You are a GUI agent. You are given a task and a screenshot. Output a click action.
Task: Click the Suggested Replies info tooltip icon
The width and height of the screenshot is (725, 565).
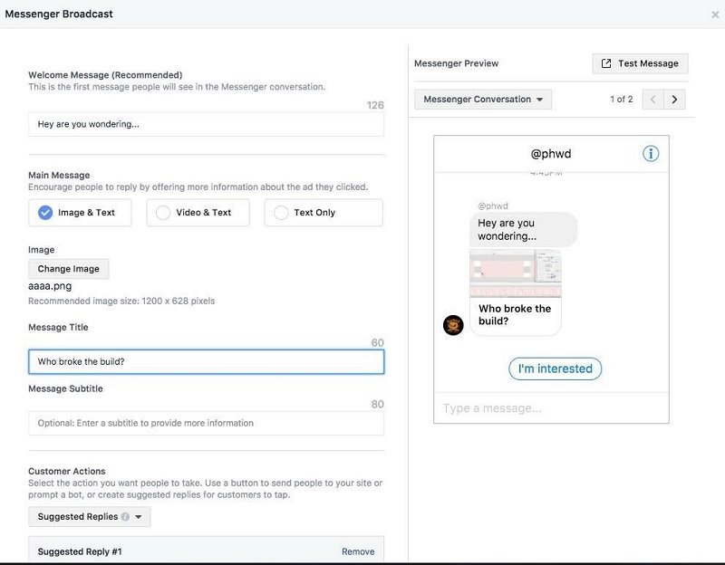[x=125, y=517]
